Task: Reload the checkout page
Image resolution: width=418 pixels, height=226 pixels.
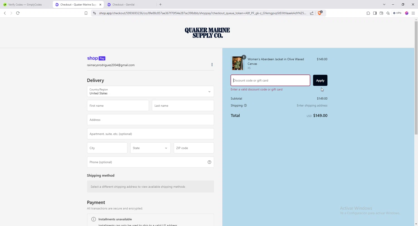Action: point(18,13)
